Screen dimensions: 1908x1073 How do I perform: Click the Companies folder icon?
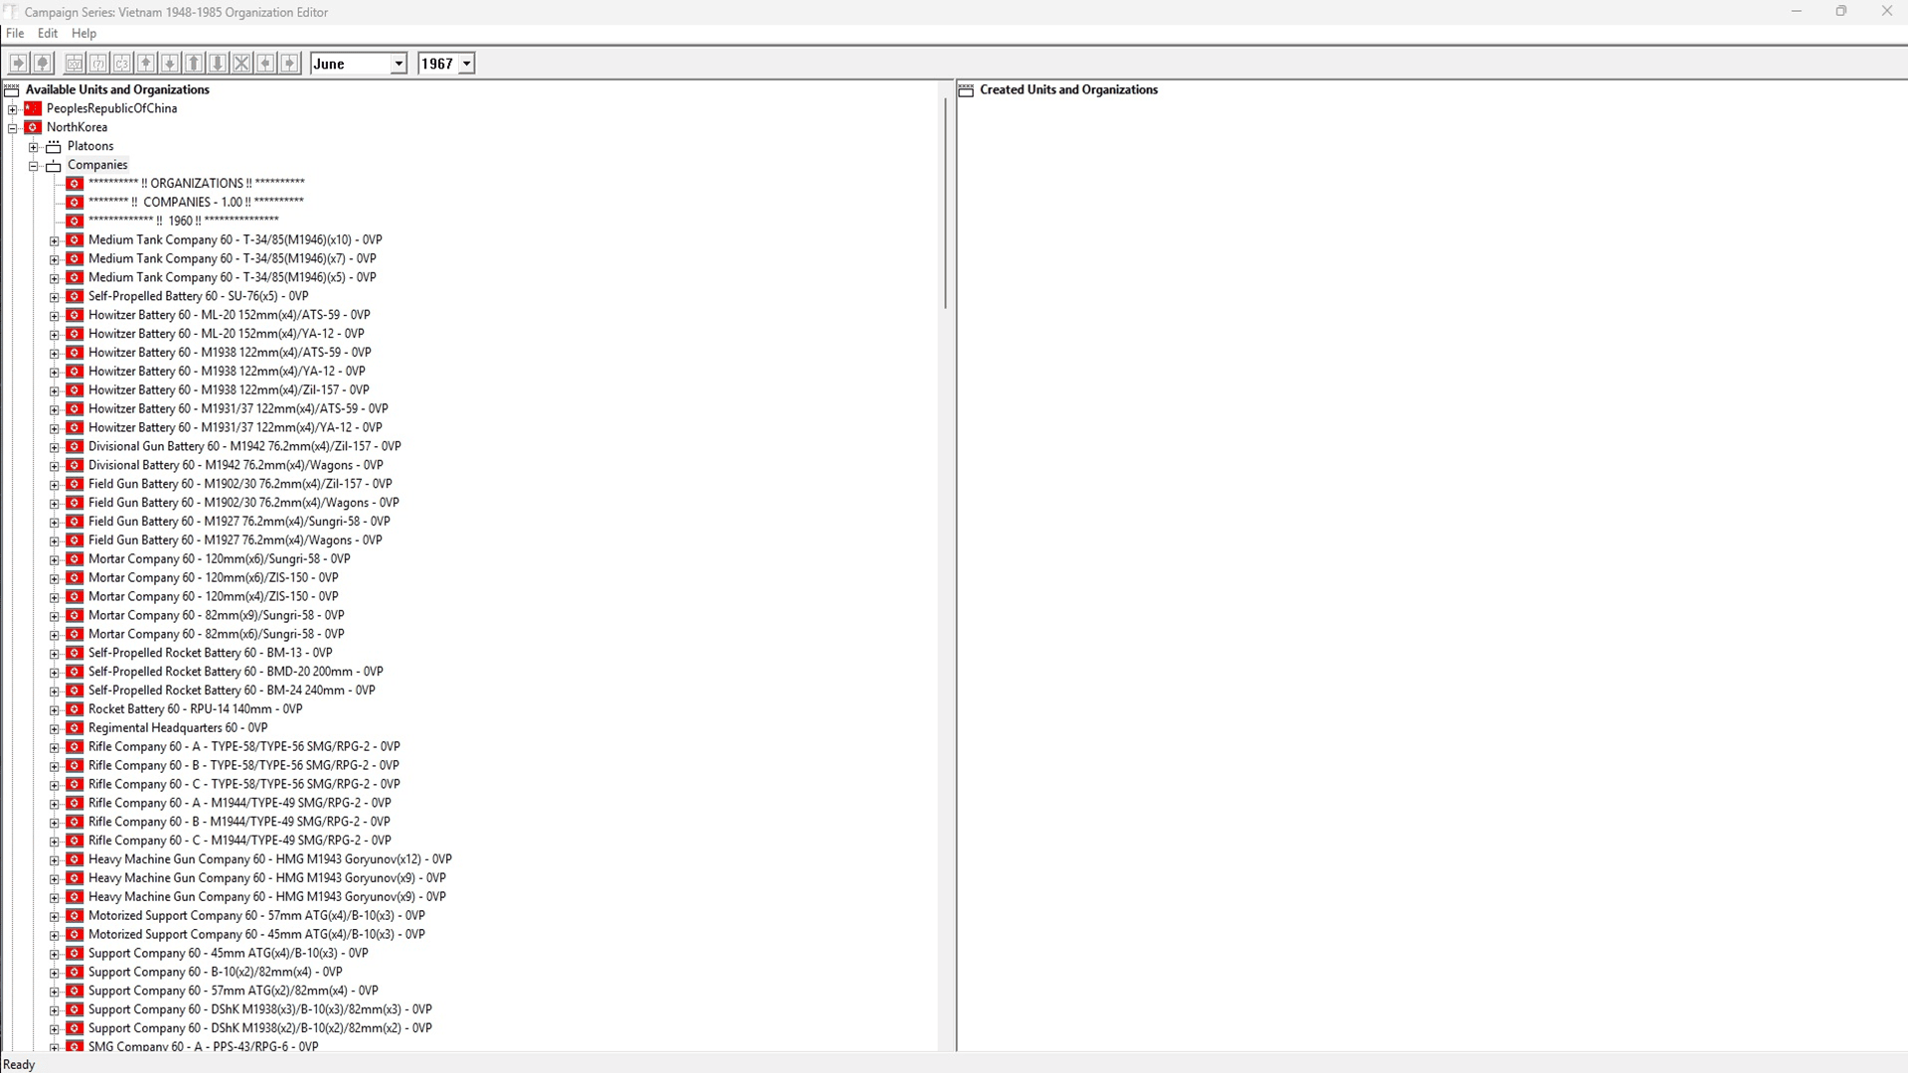(x=54, y=165)
